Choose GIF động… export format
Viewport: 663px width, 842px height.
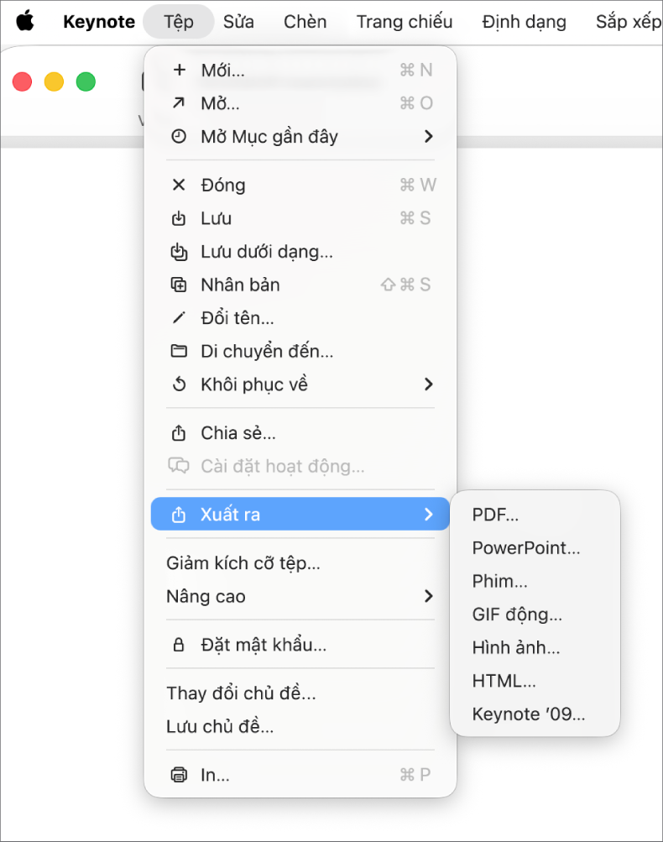click(x=517, y=615)
